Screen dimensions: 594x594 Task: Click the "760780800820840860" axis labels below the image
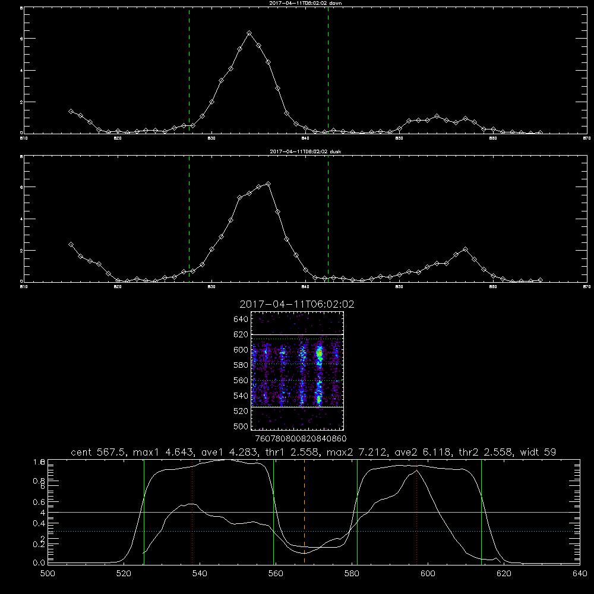click(x=301, y=439)
